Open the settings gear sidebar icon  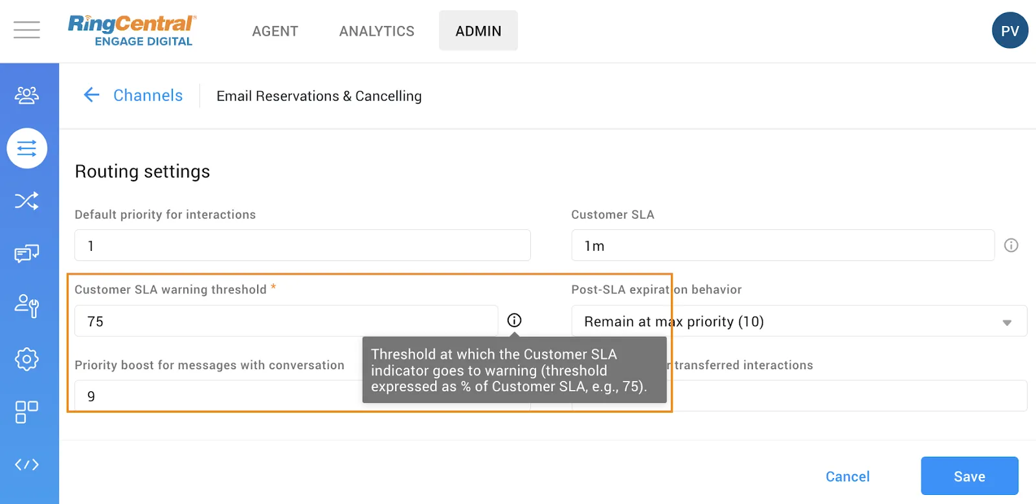(x=27, y=358)
